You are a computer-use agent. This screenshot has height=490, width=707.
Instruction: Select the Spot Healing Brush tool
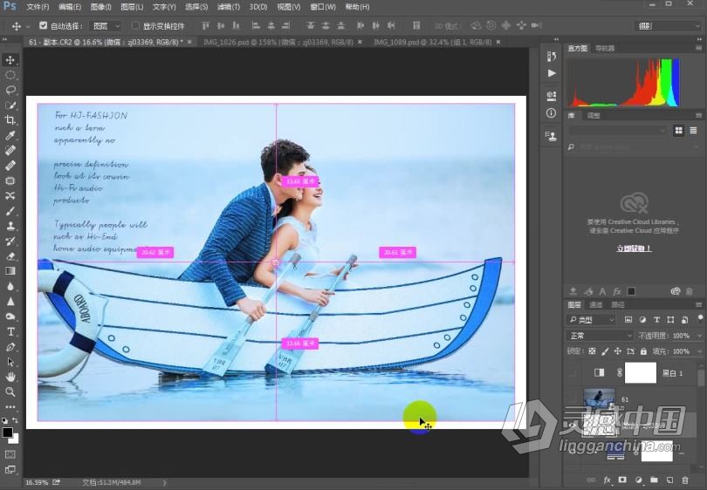pos(10,150)
